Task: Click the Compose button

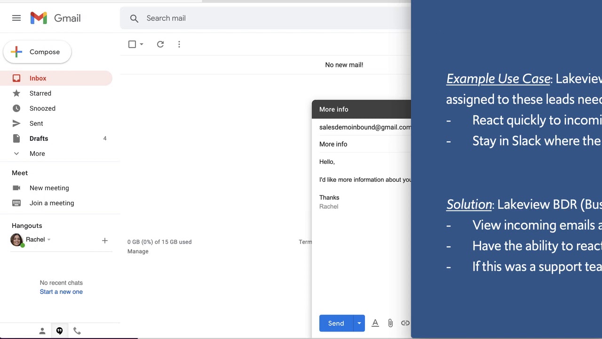Action: tap(37, 52)
